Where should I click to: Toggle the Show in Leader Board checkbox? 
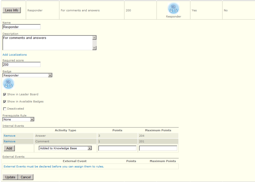pos(5,94)
